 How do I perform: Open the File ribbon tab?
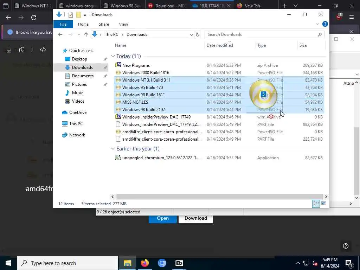(x=63, y=24)
